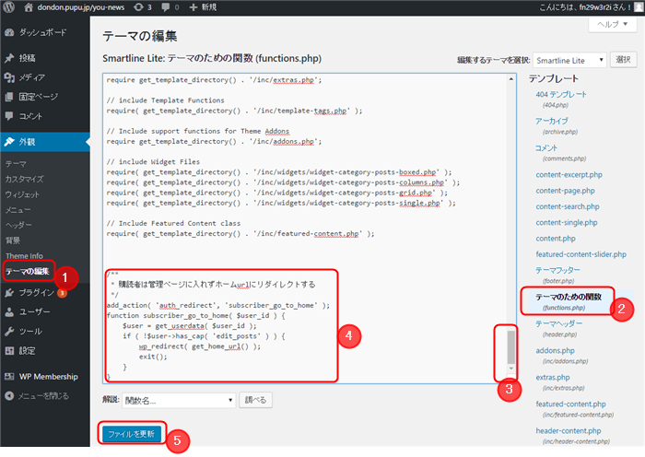Click the editor scrollbar down arrow
Viewport: 645px width, 457px height.
[x=510, y=369]
